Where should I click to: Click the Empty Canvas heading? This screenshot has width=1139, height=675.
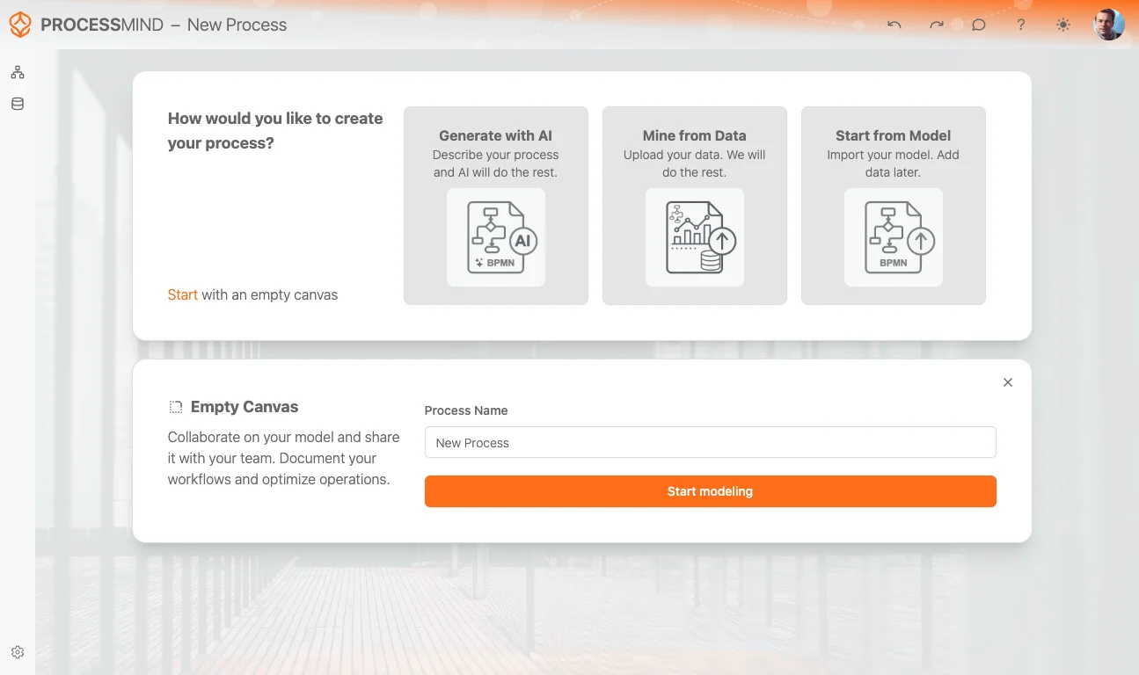[x=245, y=407]
